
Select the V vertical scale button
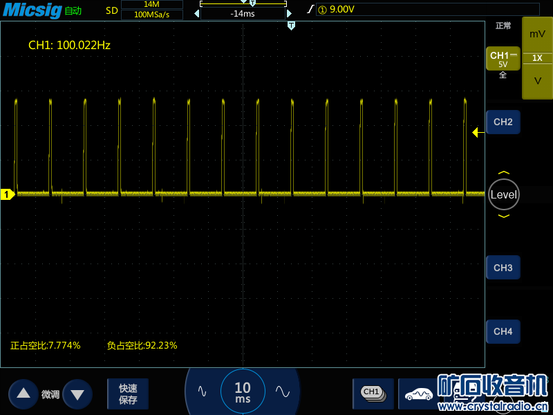point(537,81)
